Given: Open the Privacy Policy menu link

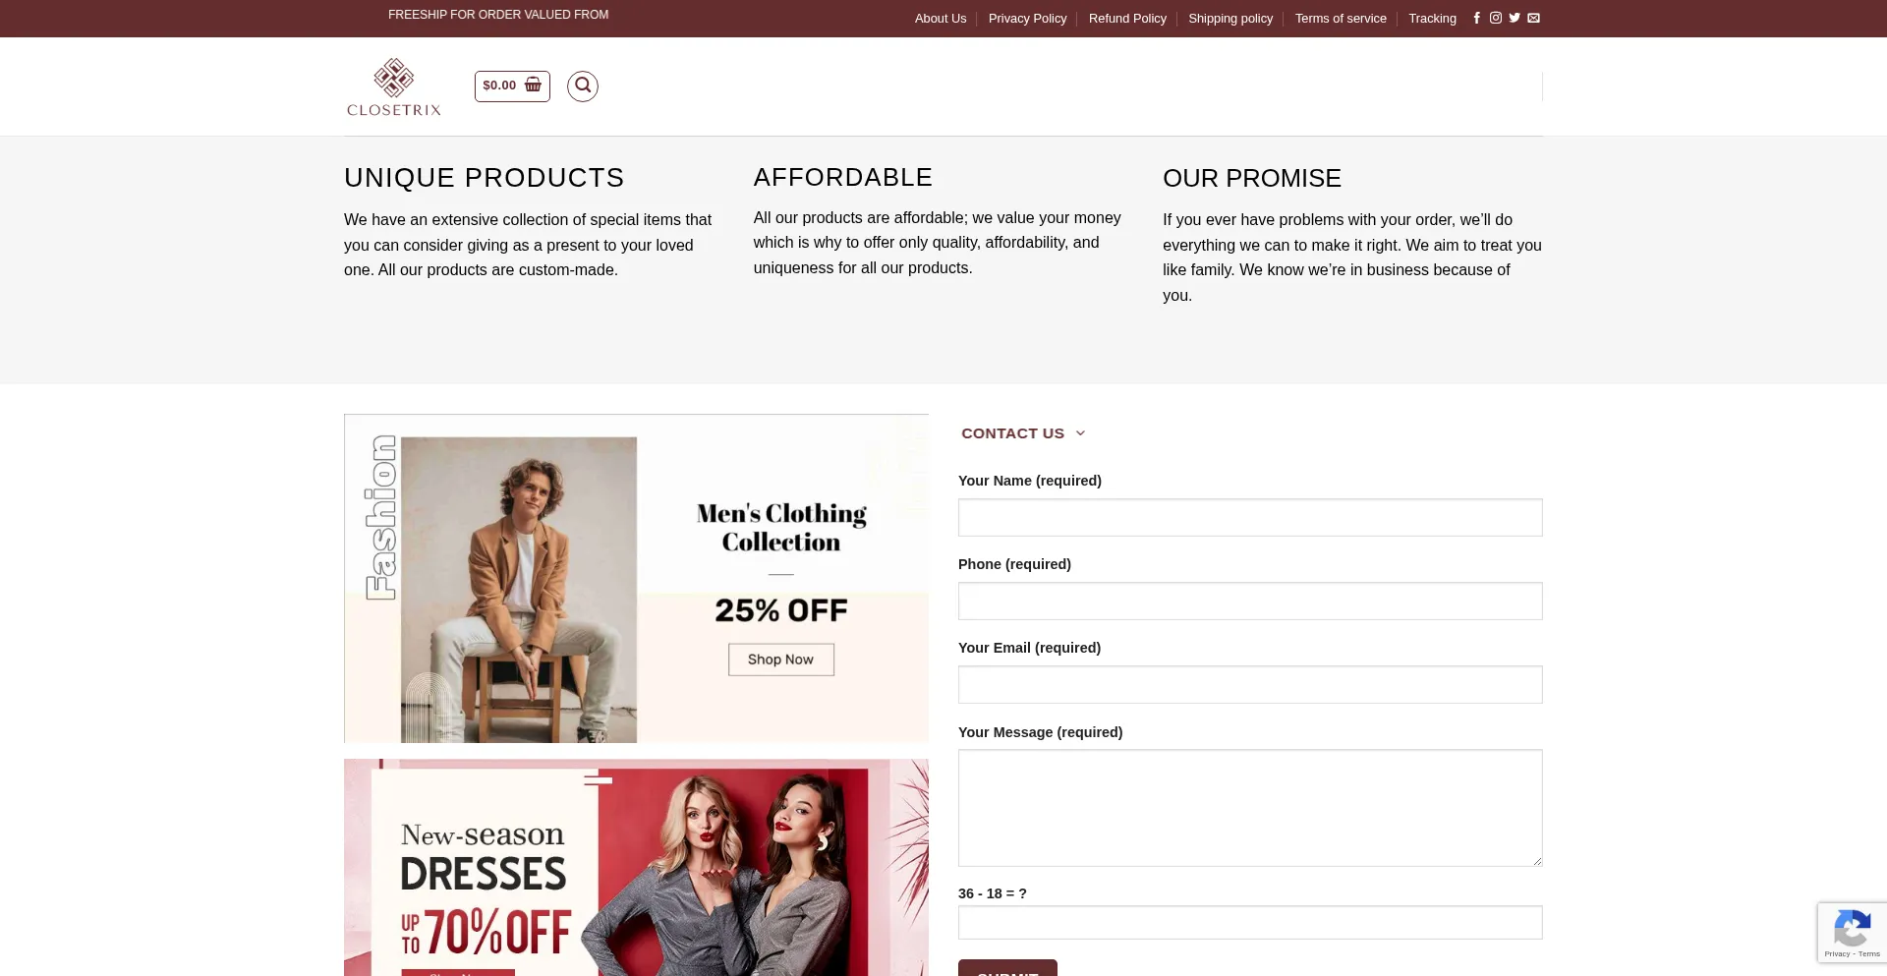Looking at the screenshot, I should [x=1027, y=19].
